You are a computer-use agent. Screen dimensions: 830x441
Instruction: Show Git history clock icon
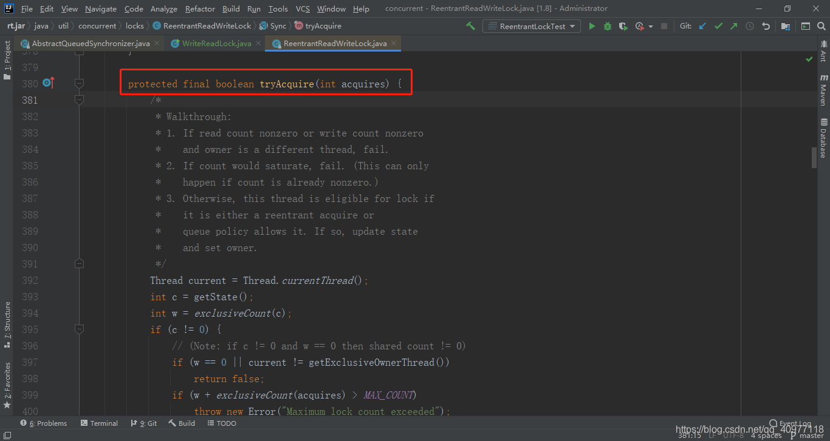point(750,26)
